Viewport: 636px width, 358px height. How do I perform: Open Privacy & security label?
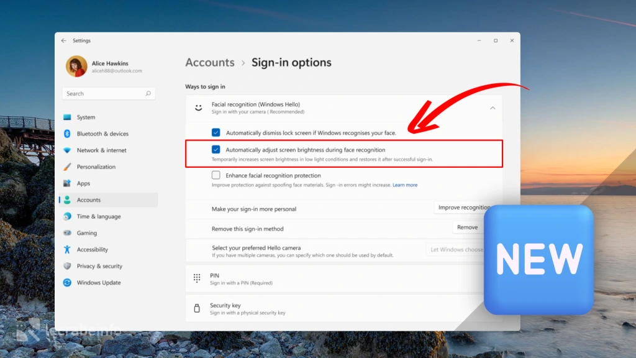[x=99, y=266]
